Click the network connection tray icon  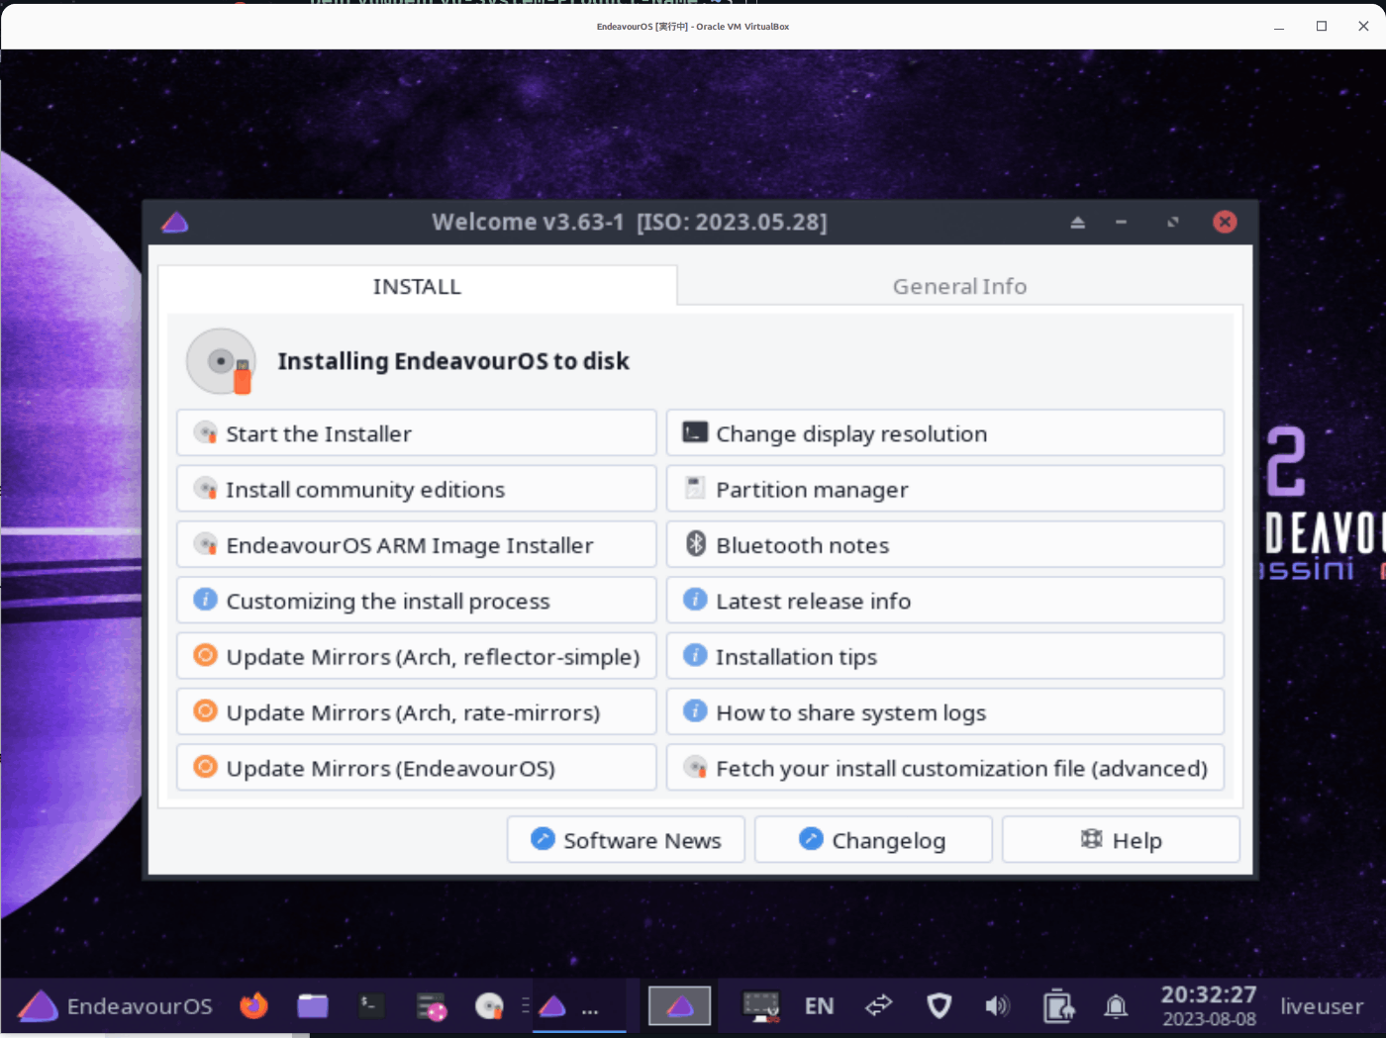pos(879,1006)
